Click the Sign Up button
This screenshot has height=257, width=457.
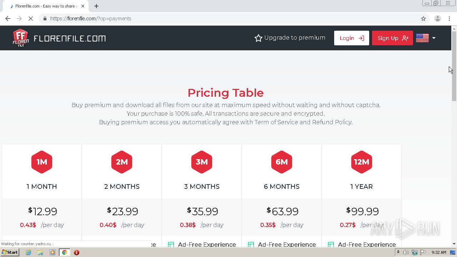point(392,38)
